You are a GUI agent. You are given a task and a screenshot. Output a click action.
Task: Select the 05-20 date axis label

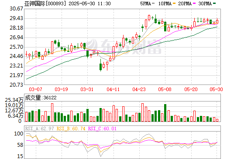pyautogui.click(x=191, y=89)
